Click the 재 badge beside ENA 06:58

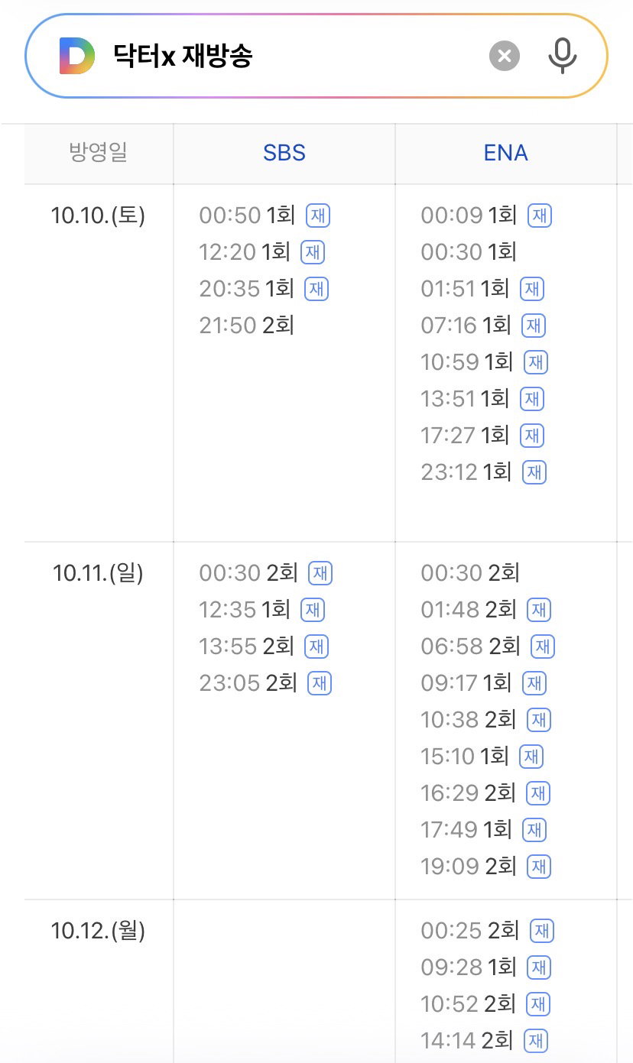(x=543, y=647)
